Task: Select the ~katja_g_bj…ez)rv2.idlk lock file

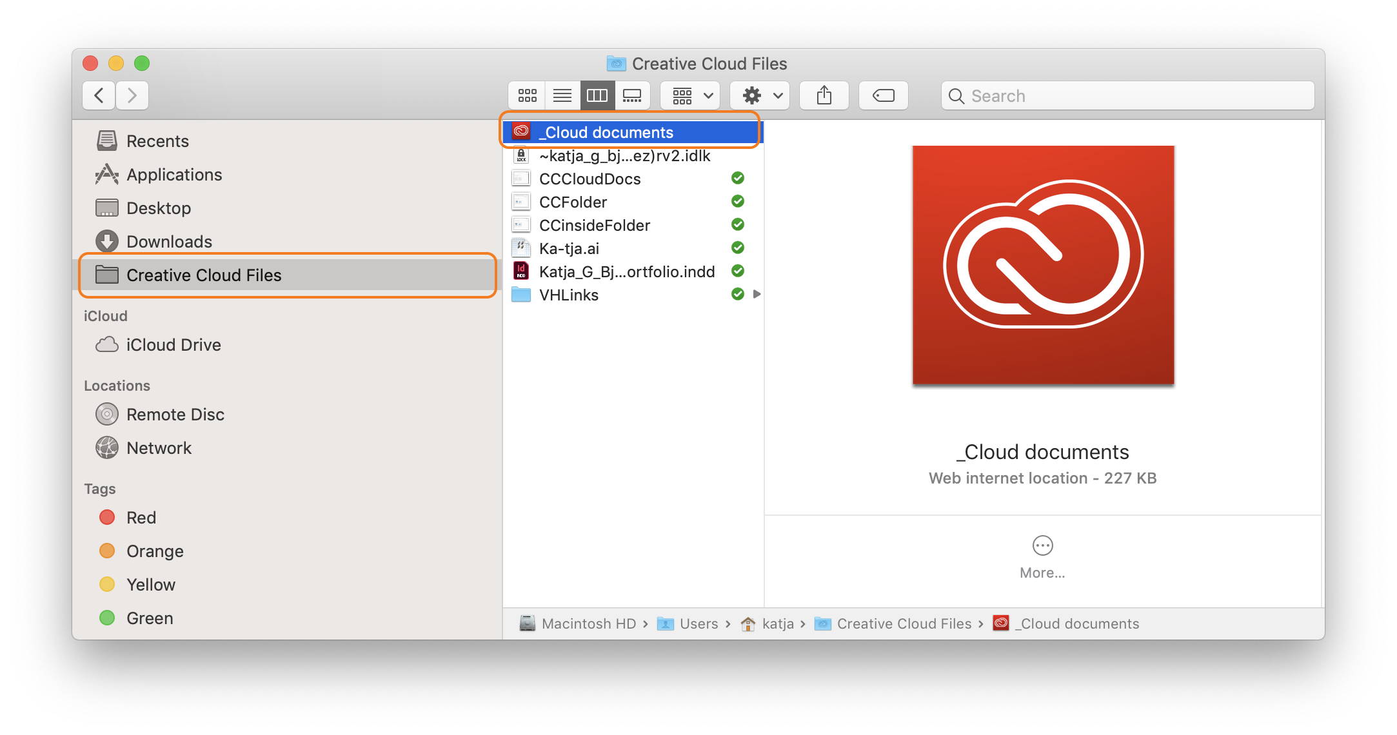Action: tap(632, 155)
